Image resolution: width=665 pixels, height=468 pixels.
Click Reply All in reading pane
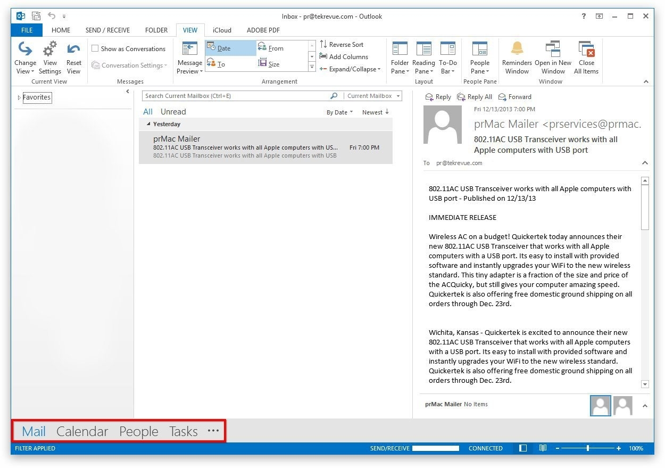tap(475, 97)
